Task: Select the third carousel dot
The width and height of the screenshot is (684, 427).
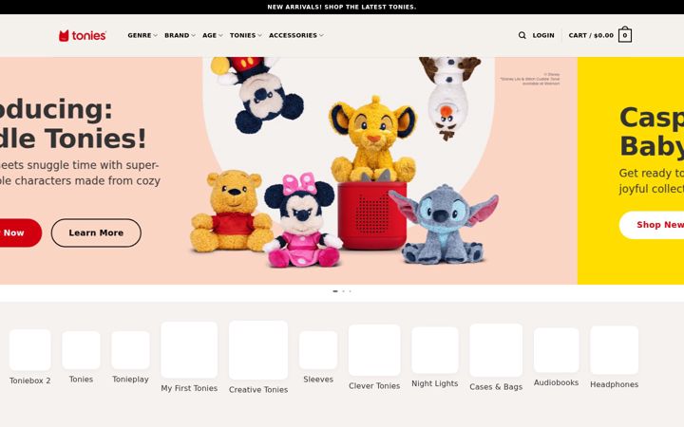Action: pyautogui.click(x=350, y=291)
